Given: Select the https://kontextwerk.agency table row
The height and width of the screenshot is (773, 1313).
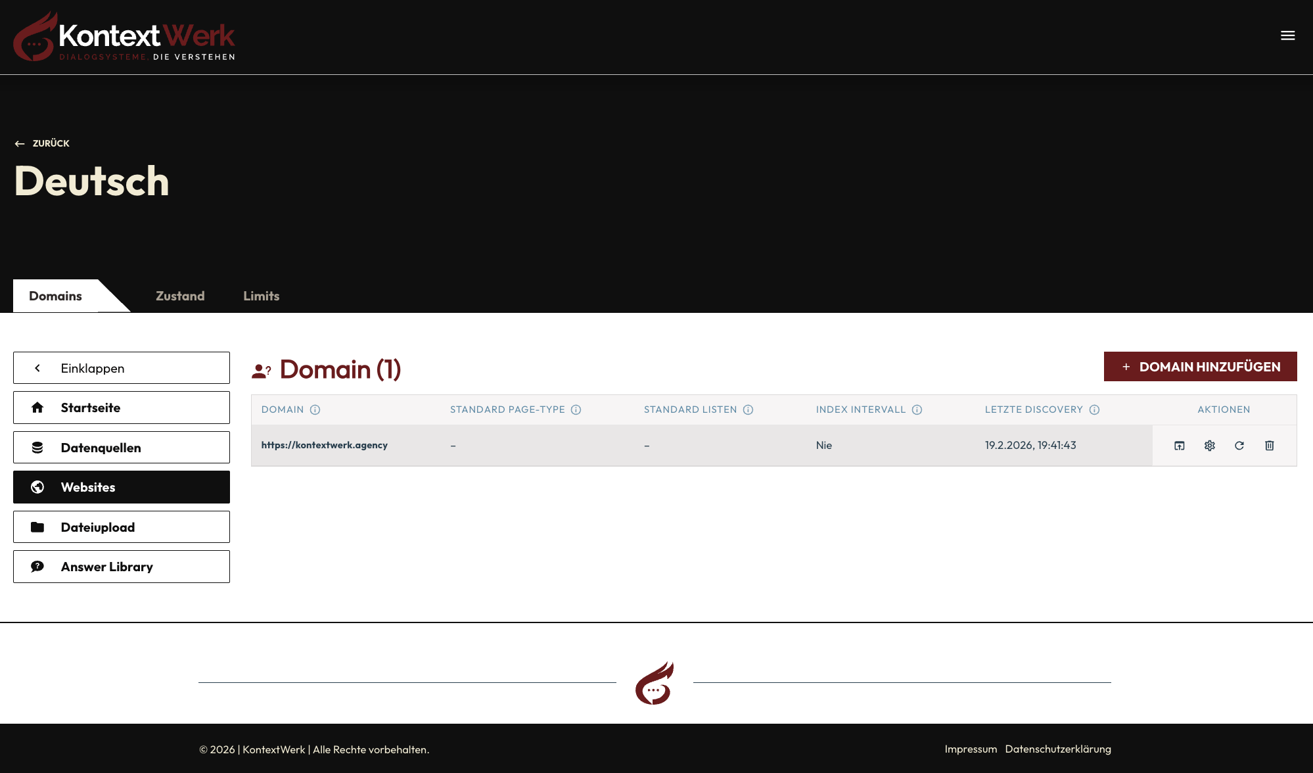Looking at the screenshot, I should (324, 445).
